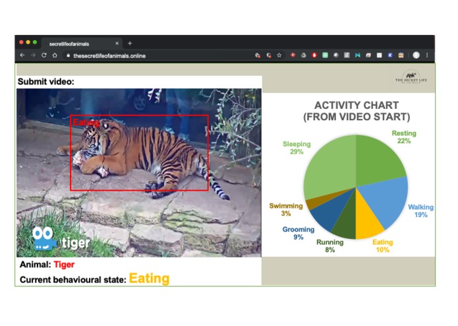Click the 'Swimming 3%' chart label

286,209
